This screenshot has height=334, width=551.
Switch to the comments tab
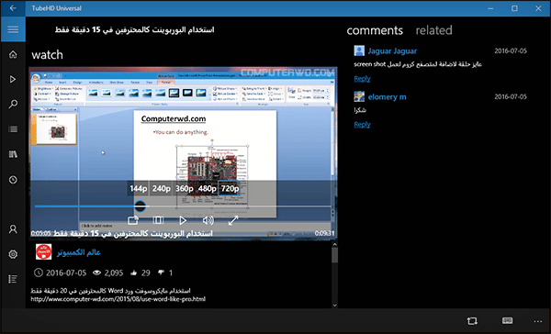click(375, 30)
